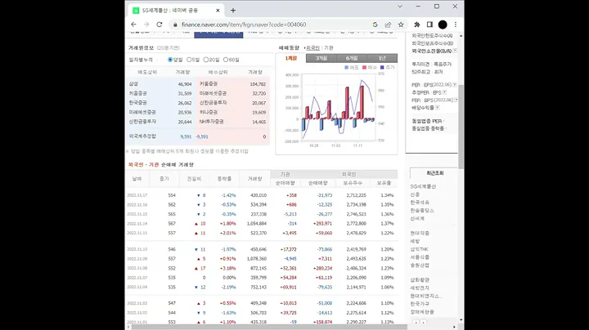The image size is (589, 330).
Task: Select 기관 link beside 매매동향
Action: point(329,48)
